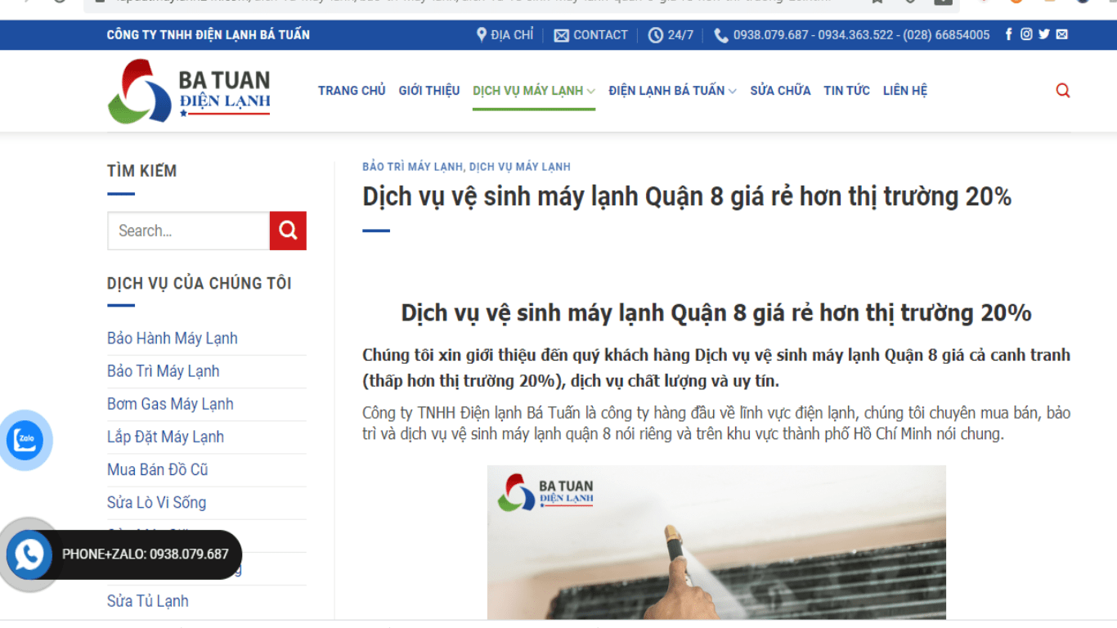This screenshot has height=628, width=1117.
Task: Click the air conditioner cleaning article image
Action: [716, 542]
